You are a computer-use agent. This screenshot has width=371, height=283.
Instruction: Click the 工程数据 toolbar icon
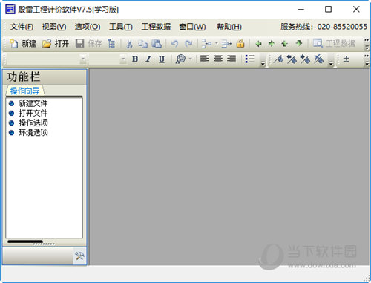pos(318,43)
